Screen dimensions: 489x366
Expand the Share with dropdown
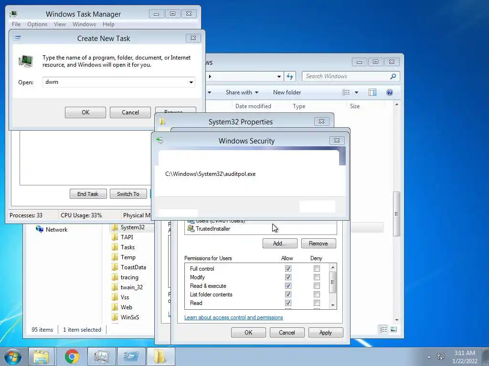tap(256, 92)
